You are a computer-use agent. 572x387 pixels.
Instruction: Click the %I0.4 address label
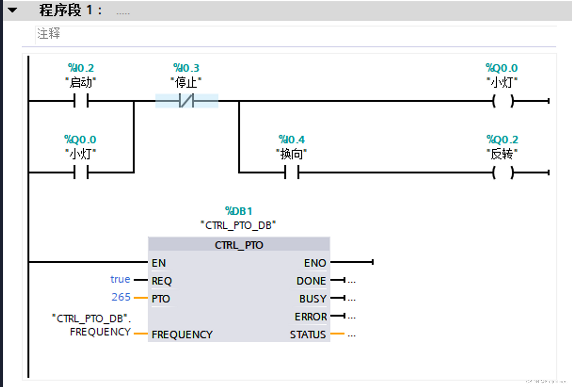coord(292,139)
